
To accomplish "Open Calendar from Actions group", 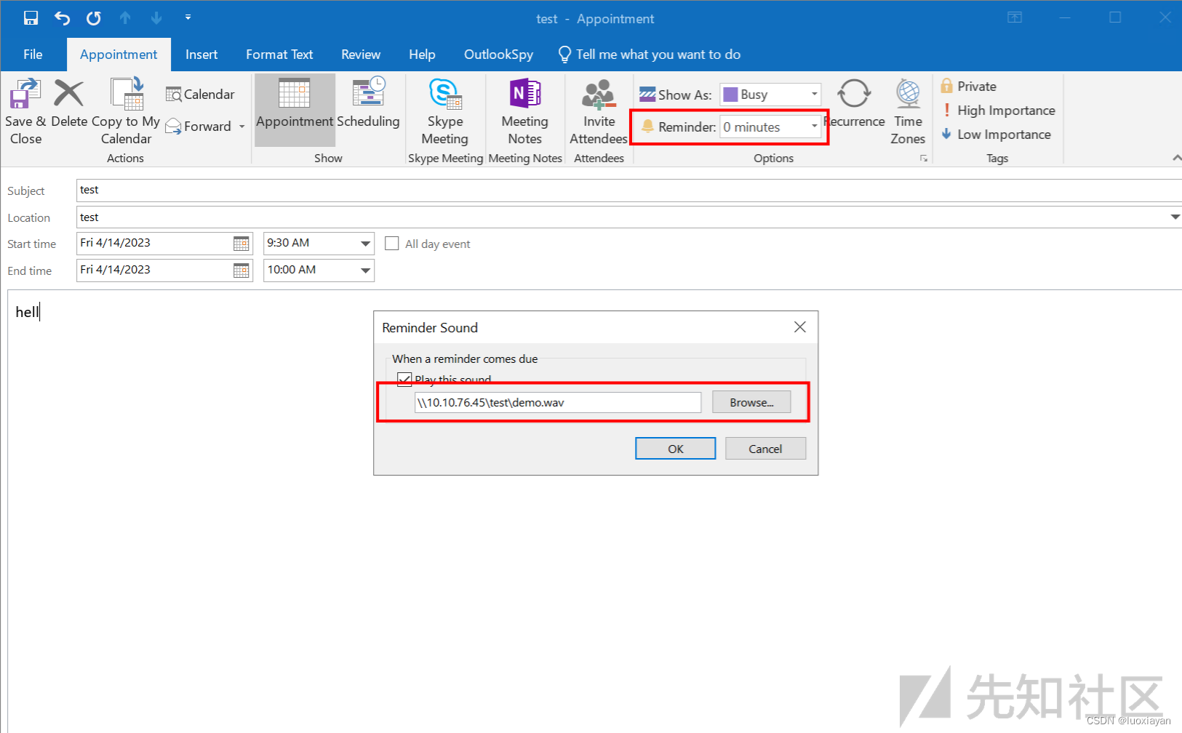I will click(x=200, y=95).
